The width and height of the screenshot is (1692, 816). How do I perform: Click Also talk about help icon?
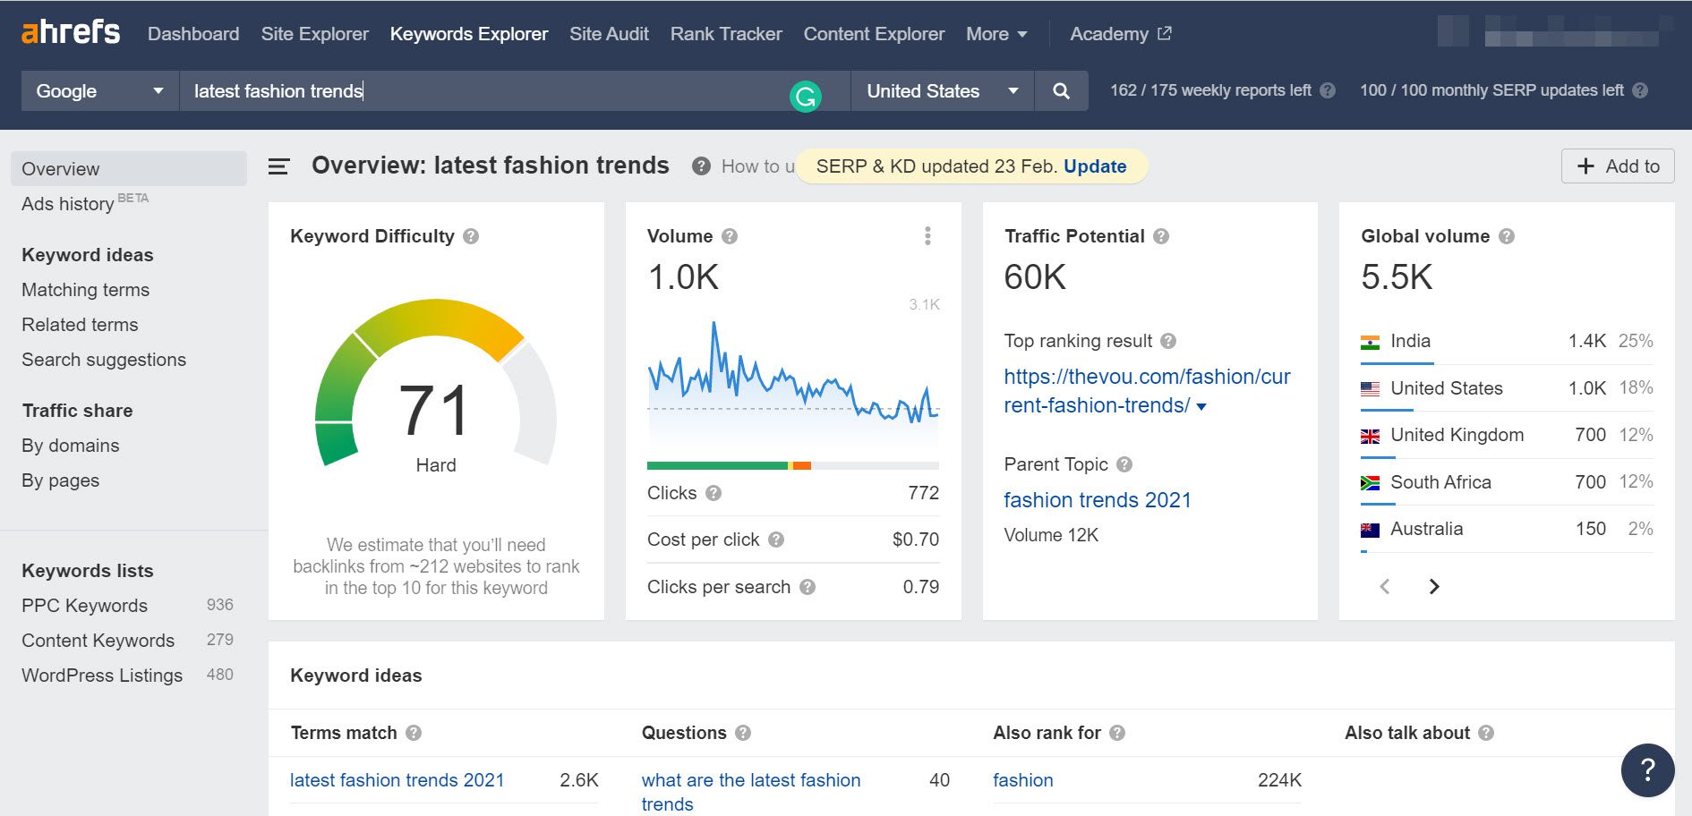1486,733
